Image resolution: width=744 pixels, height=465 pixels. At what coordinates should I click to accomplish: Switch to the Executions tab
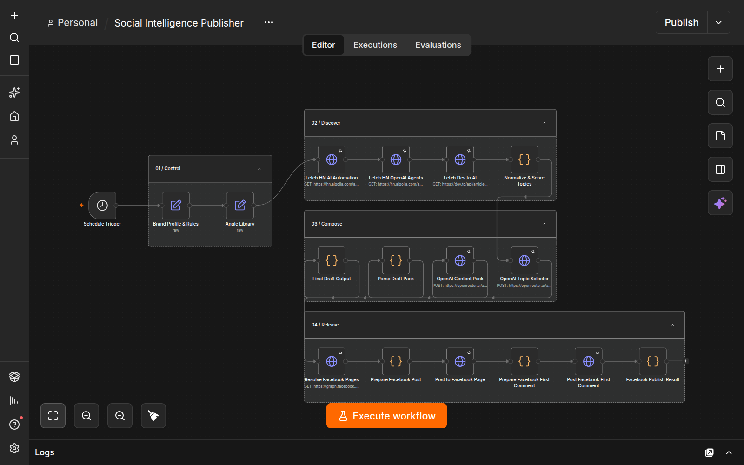[x=375, y=45]
